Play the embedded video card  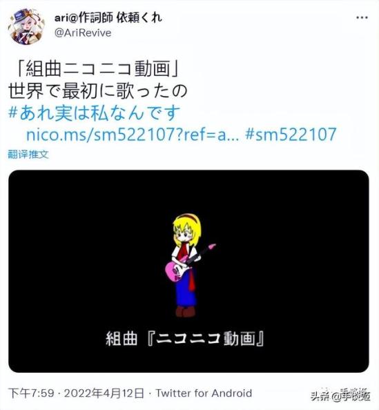tap(188, 271)
